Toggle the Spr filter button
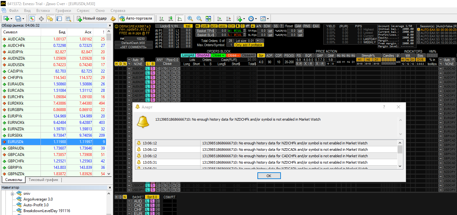 tap(261, 56)
